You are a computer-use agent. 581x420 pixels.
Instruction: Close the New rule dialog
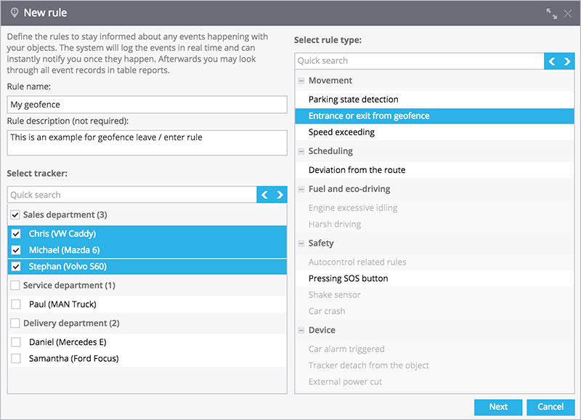pyautogui.click(x=568, y=14)
